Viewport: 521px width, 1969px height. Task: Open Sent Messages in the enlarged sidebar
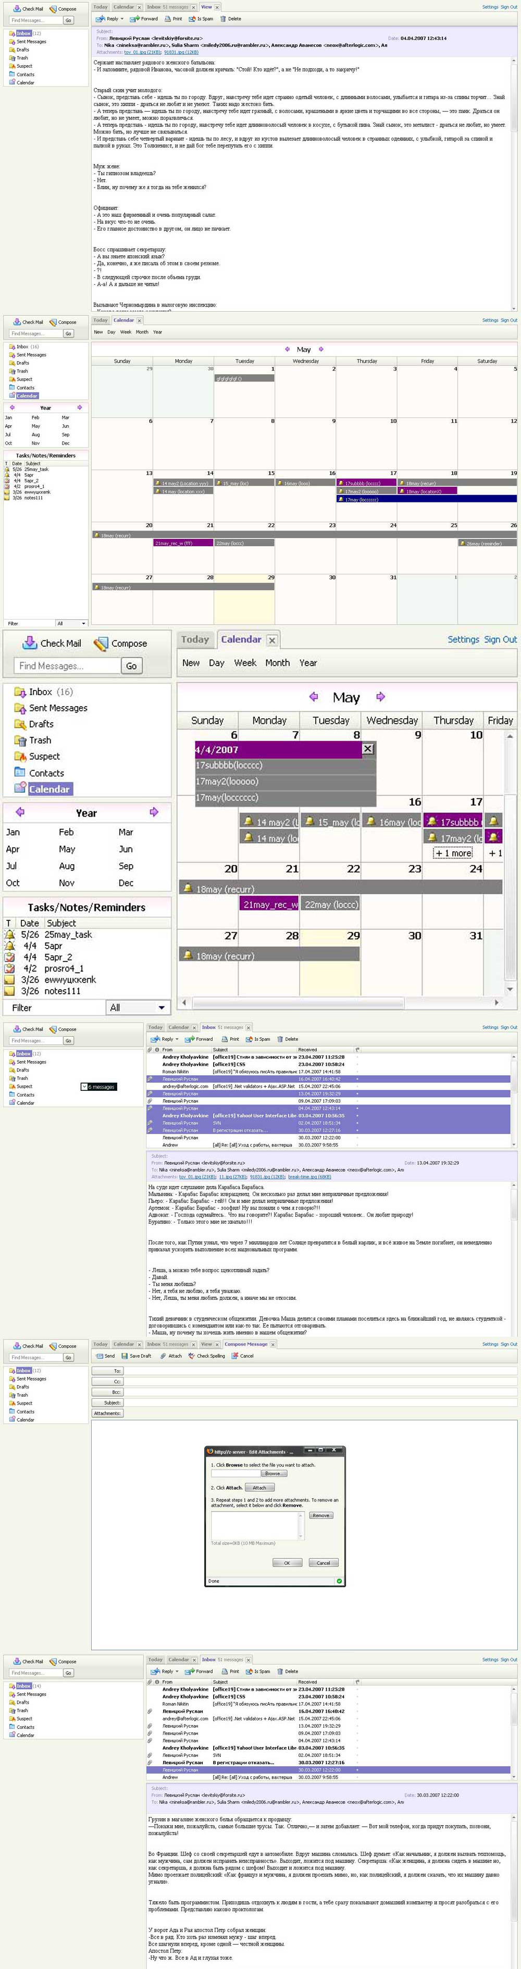[51, 708]
